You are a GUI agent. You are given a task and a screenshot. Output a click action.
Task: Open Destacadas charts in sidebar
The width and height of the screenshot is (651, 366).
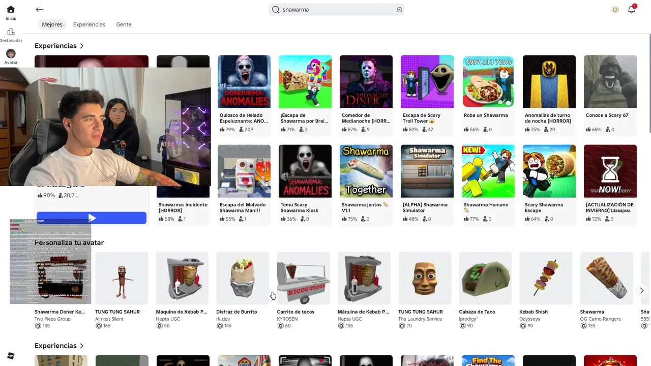click(11, 35)
